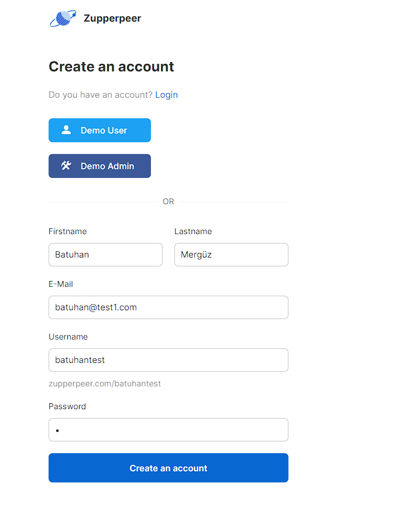Viewport: 416px width, 524px height.
Task: Click the Lastname label
Action: pyautogui.click(x=193, y=231)
